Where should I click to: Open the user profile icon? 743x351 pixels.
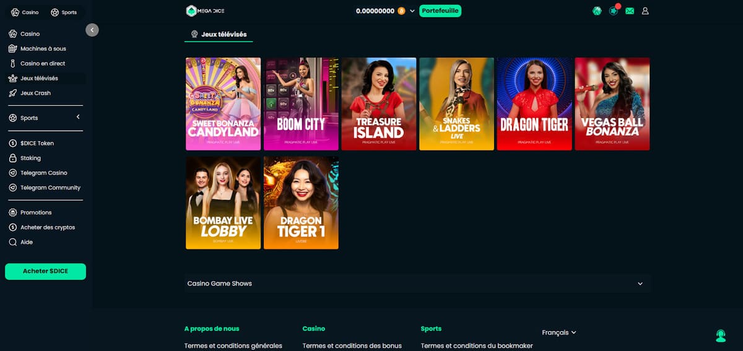pos(645,11)
